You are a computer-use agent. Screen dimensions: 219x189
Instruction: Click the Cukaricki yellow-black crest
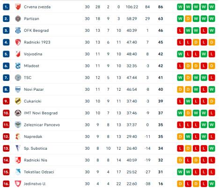(x=18, y=101)
